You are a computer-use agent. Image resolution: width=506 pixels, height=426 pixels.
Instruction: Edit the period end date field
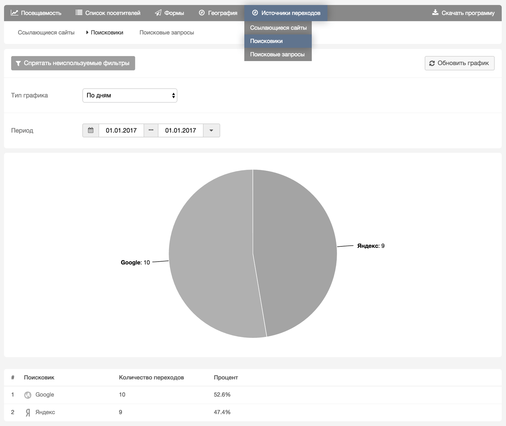pos(180,130)
